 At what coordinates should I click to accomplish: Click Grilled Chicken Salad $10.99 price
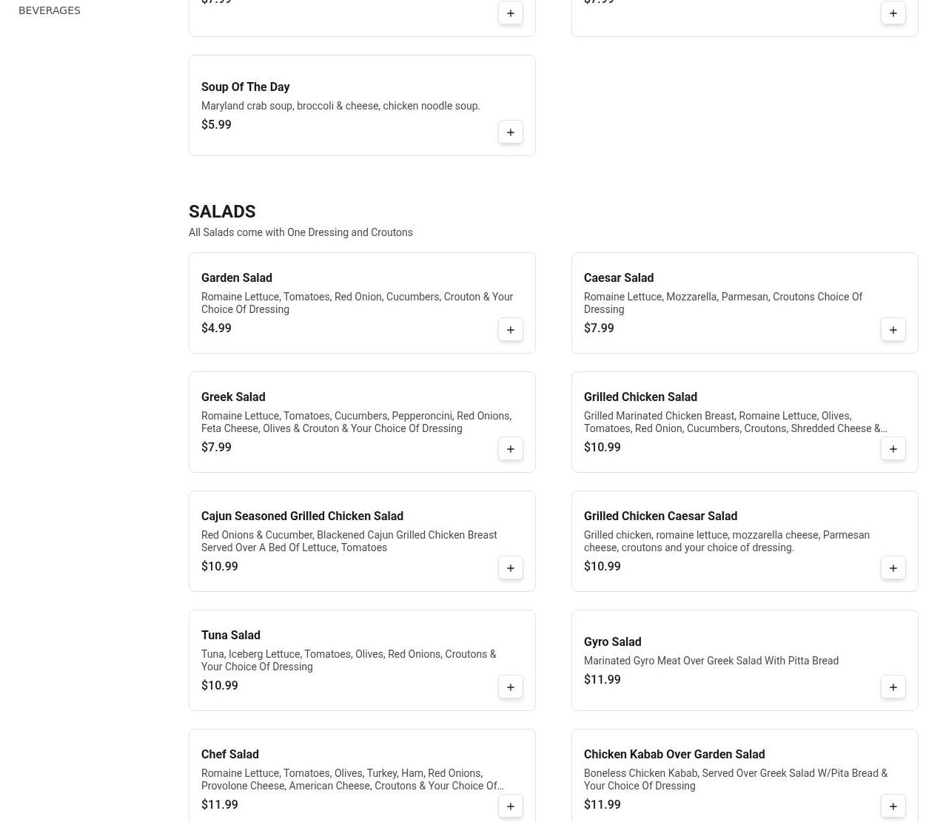pos(602,447)
